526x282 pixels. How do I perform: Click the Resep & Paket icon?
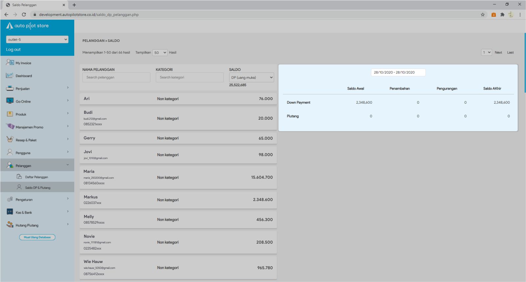(10, 139)
